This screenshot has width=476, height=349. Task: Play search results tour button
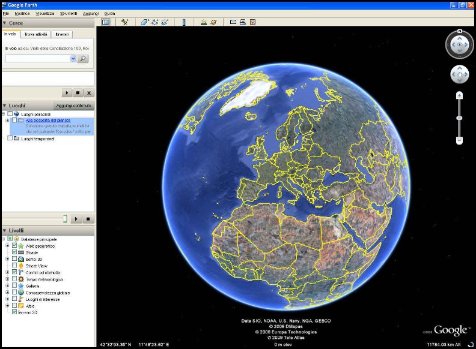[x=67, y=93]
